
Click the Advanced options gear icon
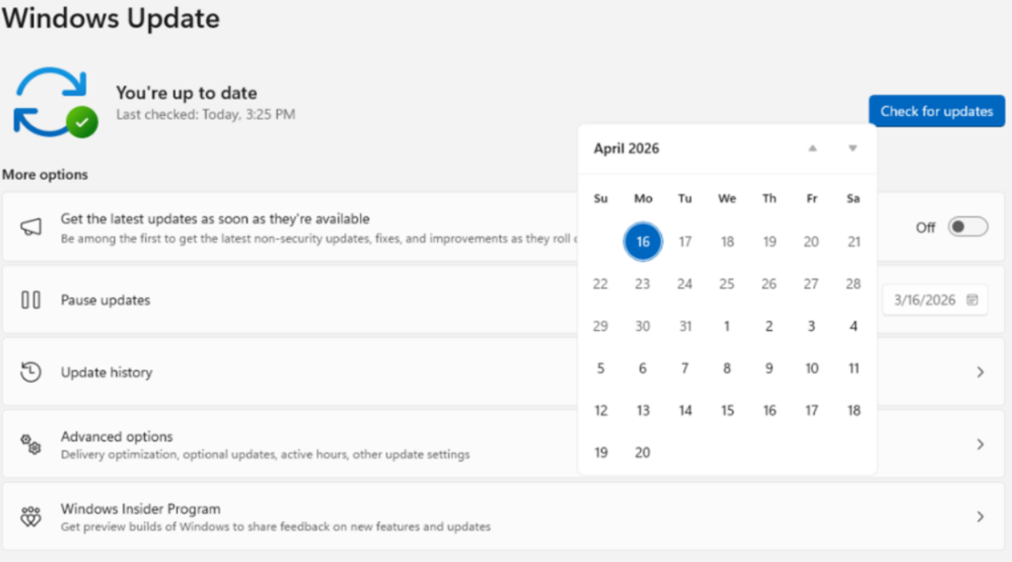(31, 444)
